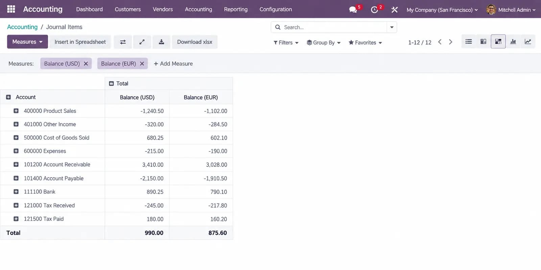541x270 pixels.
Task: Click the 1-12 / 12 pager counter
Action: pos(420,42)
